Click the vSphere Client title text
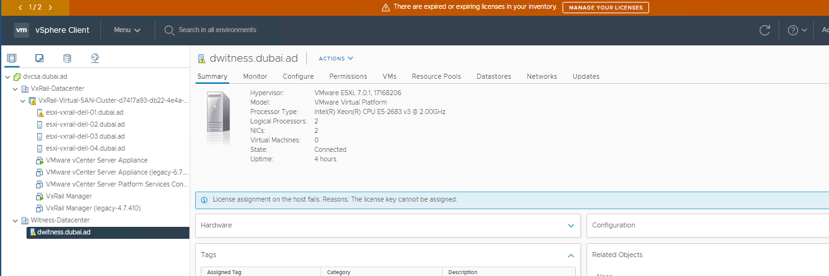The height and width of the screenshot is (276, 829). pos(63,30)
